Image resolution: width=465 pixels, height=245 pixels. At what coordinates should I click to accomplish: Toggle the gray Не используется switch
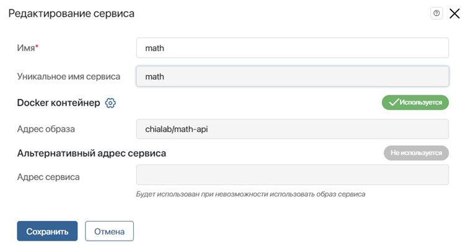(x=416, y=153)
